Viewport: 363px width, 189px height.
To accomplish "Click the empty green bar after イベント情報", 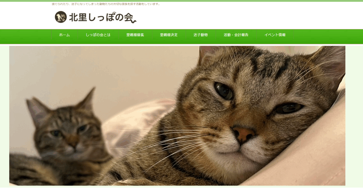I will tap(328, 35).
